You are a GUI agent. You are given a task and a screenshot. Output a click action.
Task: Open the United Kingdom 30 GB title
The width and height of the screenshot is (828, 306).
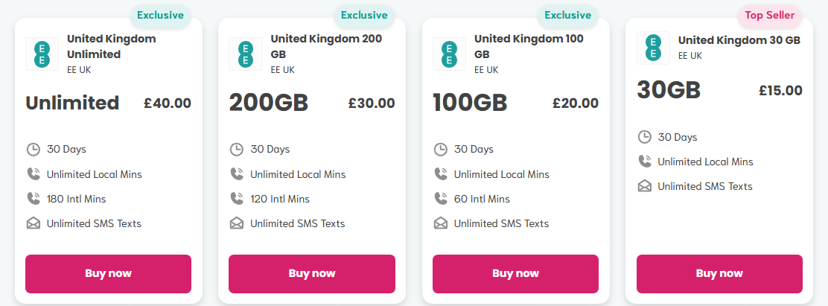(739, 40)
